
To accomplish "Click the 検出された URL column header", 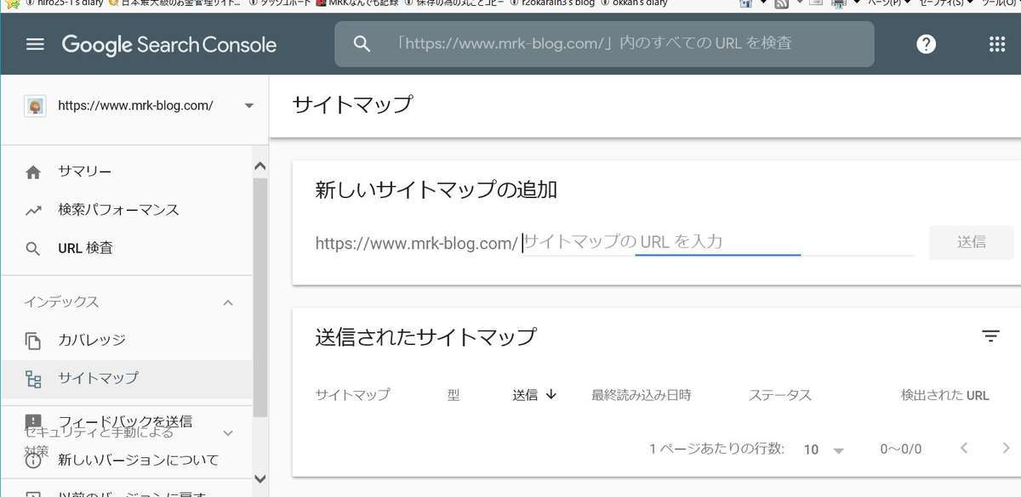I will 945,395.
